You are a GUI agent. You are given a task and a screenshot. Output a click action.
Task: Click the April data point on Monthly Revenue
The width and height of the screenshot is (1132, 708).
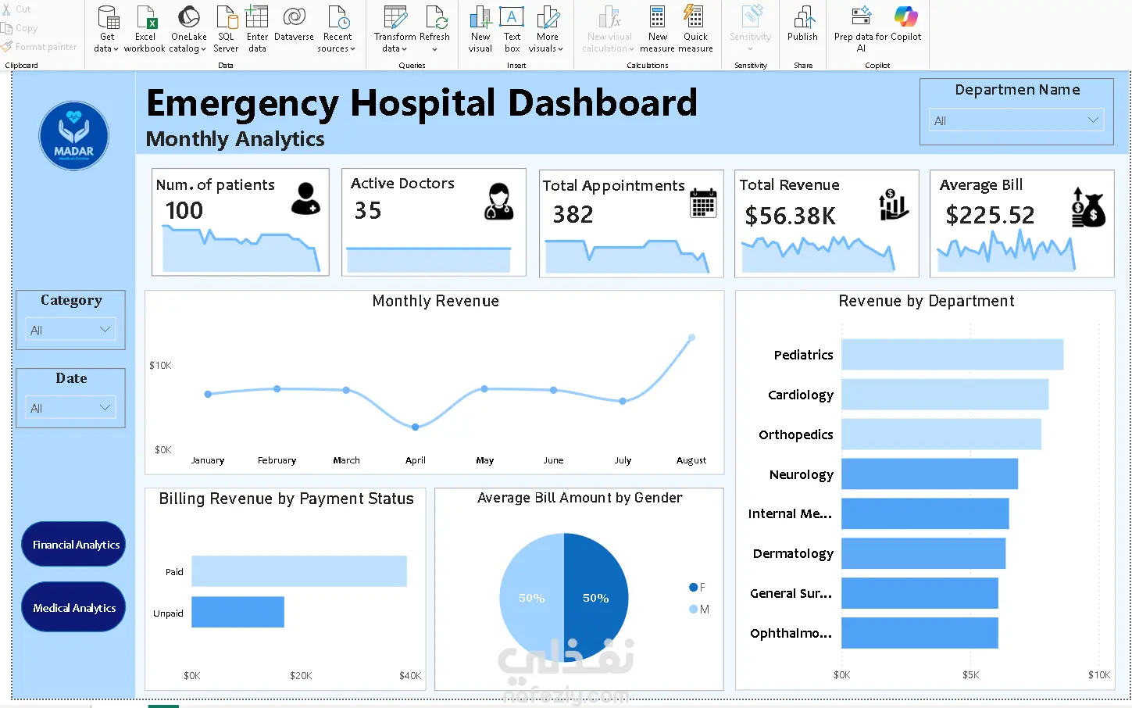pyautogui.click(x=415, y=427)
